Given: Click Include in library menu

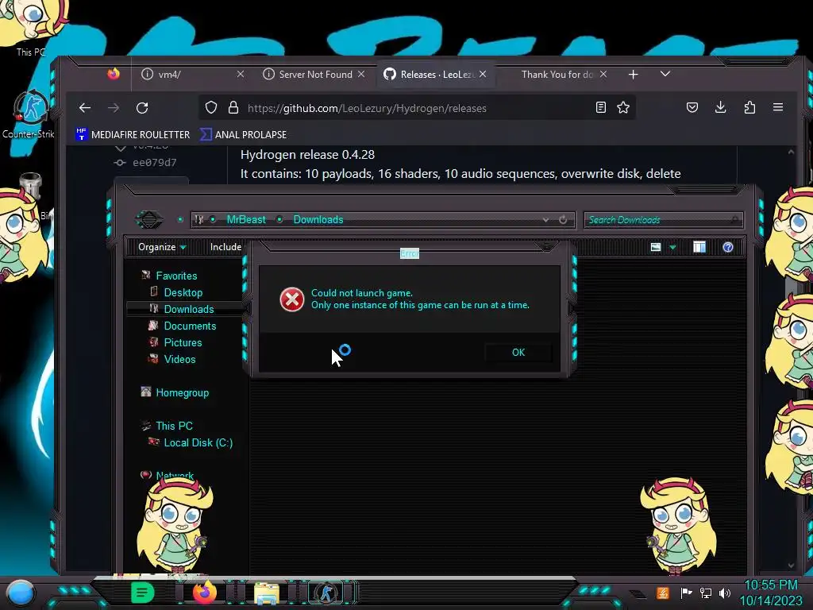Looking at the screenshot, I should pos(226,247).
